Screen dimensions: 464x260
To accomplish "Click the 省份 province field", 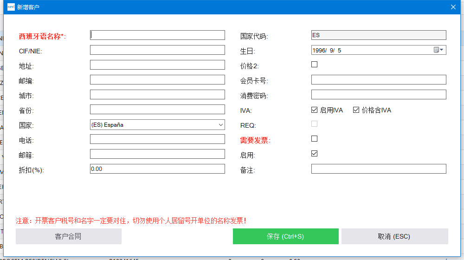I will pyautogui.click(x=157, y=109).
